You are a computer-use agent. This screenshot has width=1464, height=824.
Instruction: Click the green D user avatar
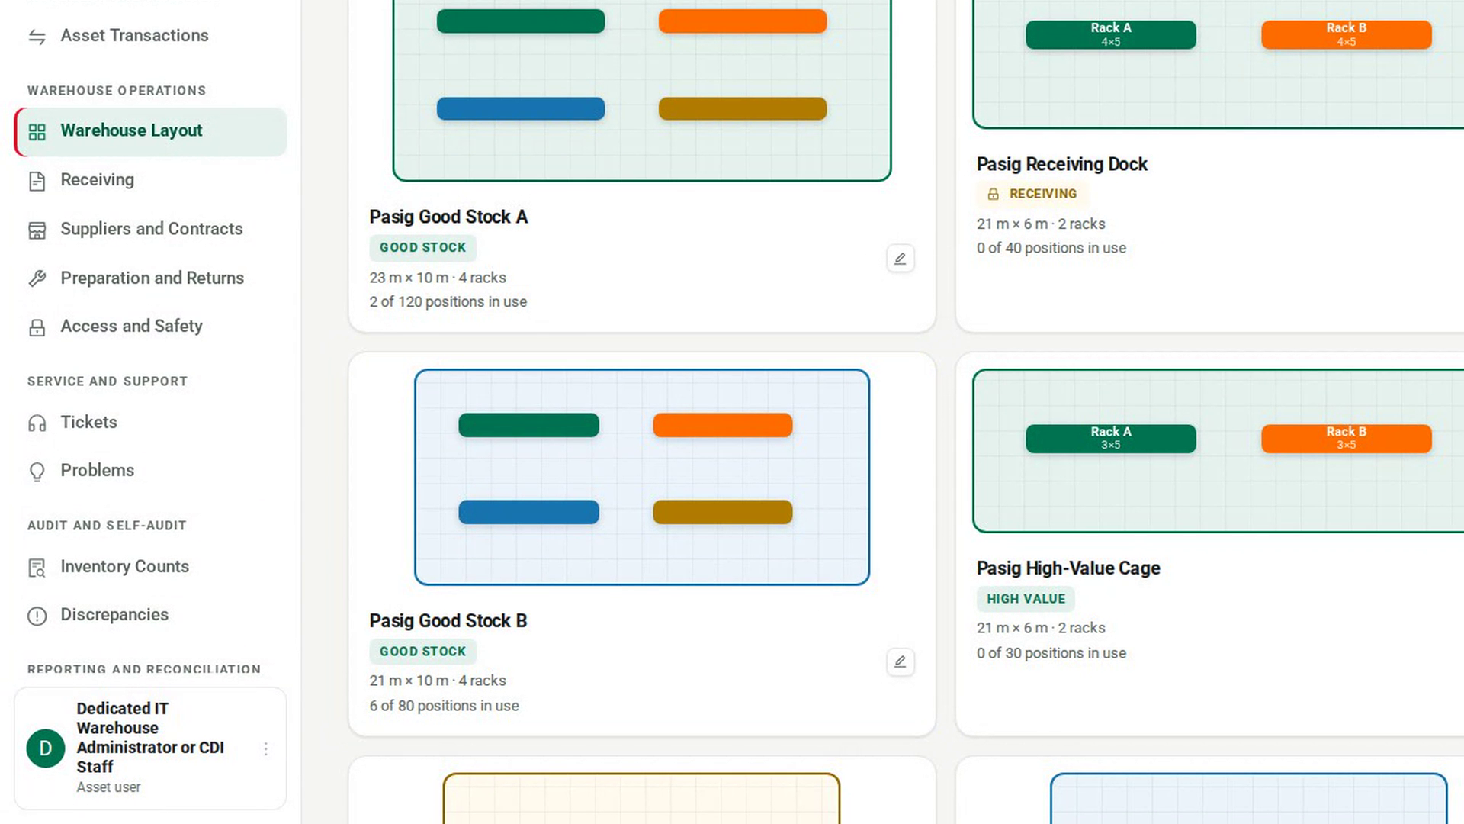[x=46, y=748]
